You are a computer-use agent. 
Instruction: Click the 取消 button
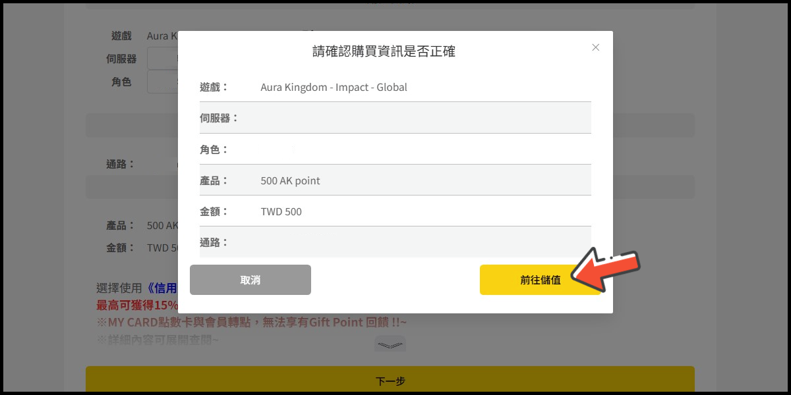(250, 280)
